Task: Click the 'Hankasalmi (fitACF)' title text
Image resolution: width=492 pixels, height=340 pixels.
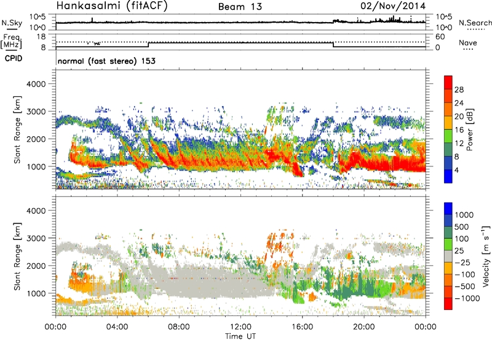Action: [x=112, y=6]
